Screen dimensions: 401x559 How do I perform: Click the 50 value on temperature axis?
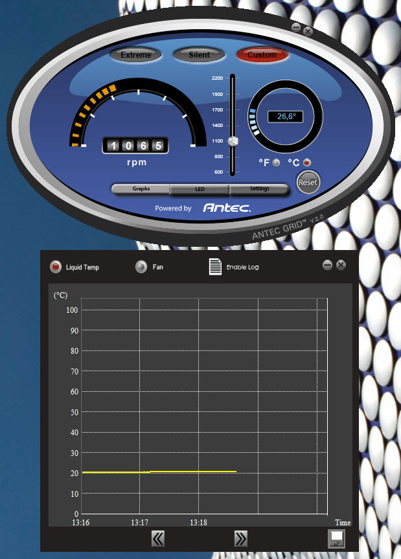click(74, 413)
